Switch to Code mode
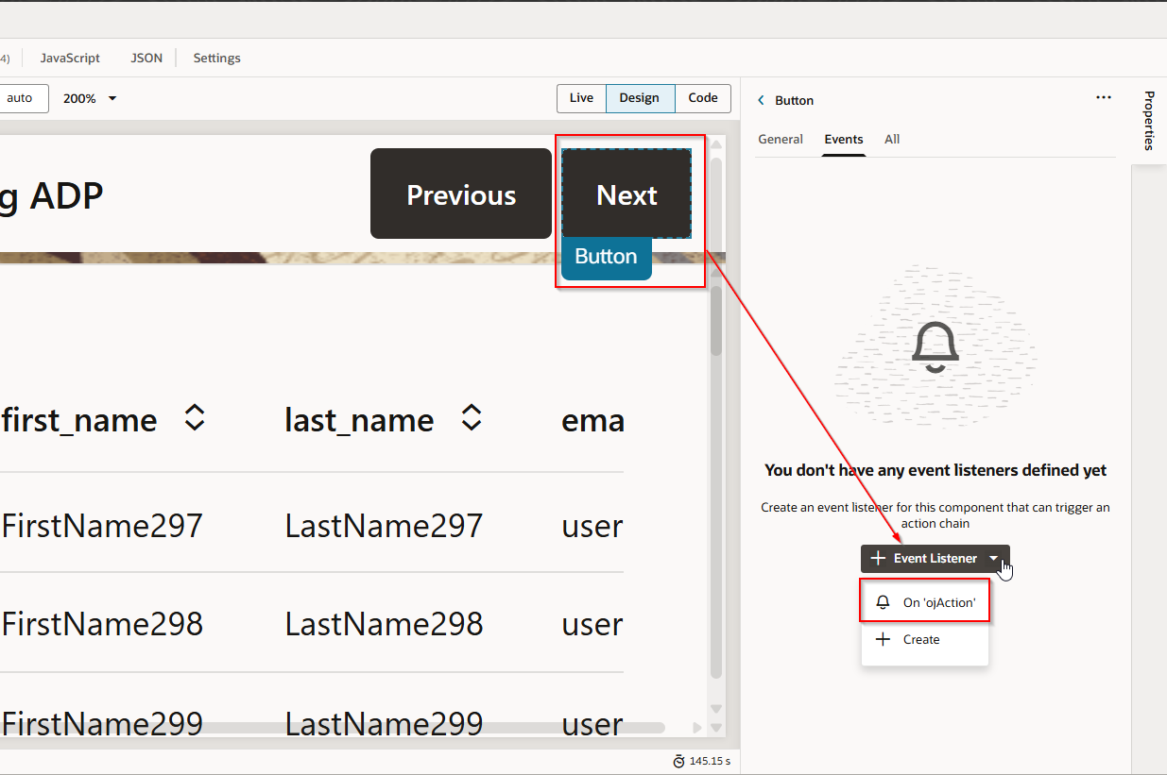1167x775 pixels. [x=702, y=98]
